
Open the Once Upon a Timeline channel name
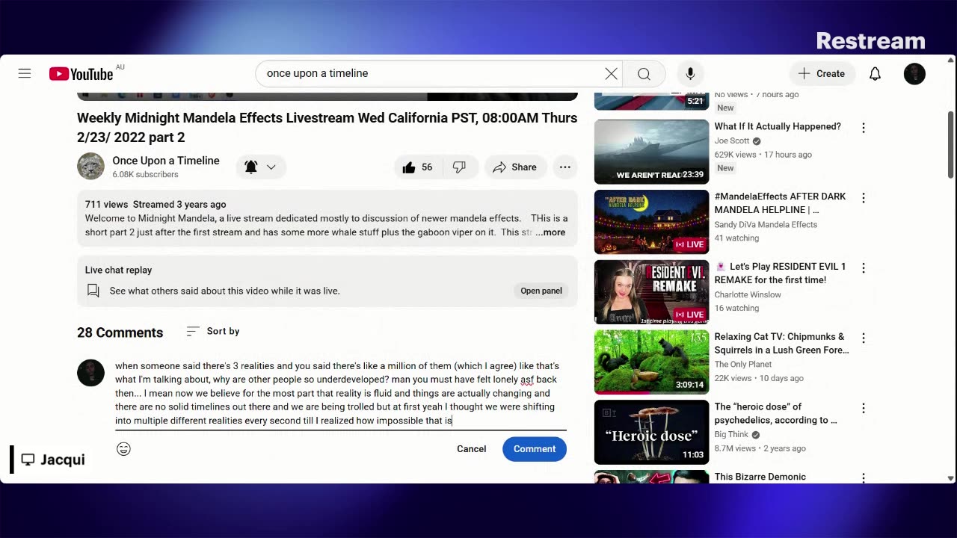(x=166, y=161)
